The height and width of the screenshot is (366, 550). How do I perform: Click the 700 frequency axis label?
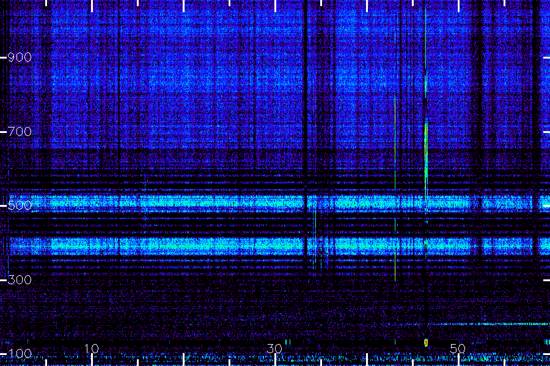20,132
